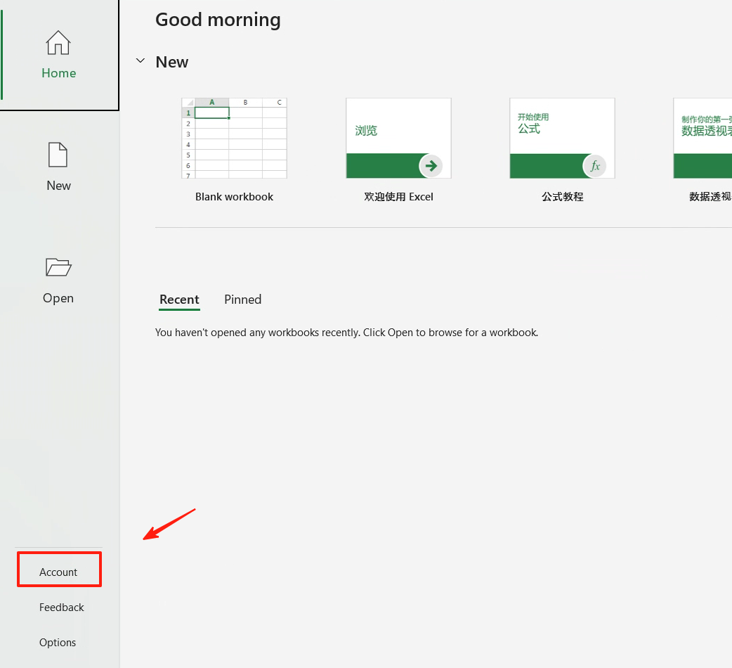Click the fx formula icon on 公式 template
The image size is (732, 668).
coord(595,166)
